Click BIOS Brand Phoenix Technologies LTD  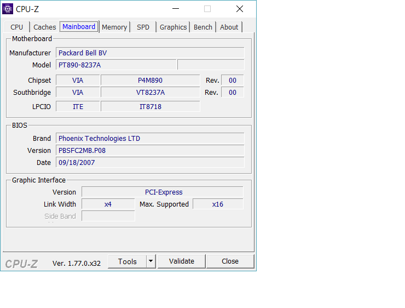(150, 138)
